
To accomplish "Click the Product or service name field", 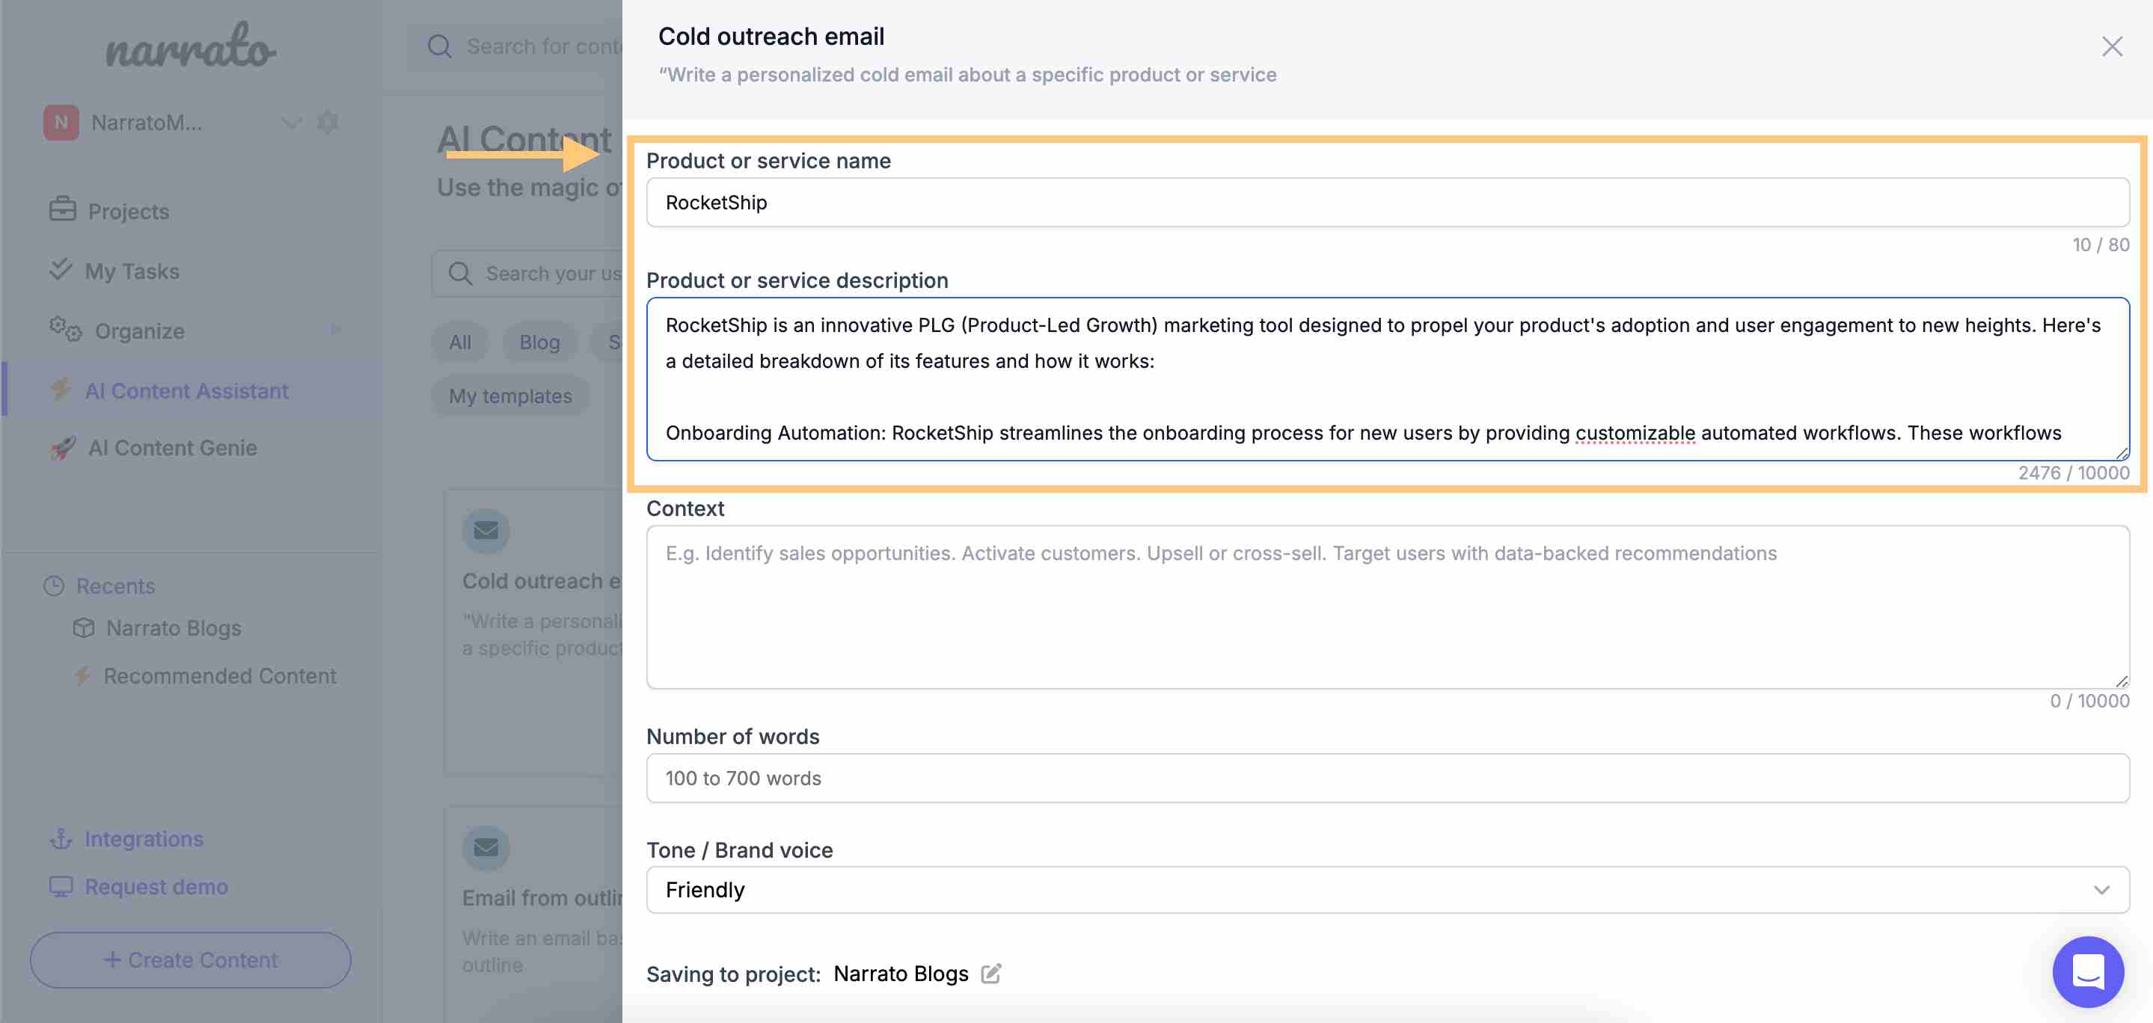I will (x=1388, y=202).
